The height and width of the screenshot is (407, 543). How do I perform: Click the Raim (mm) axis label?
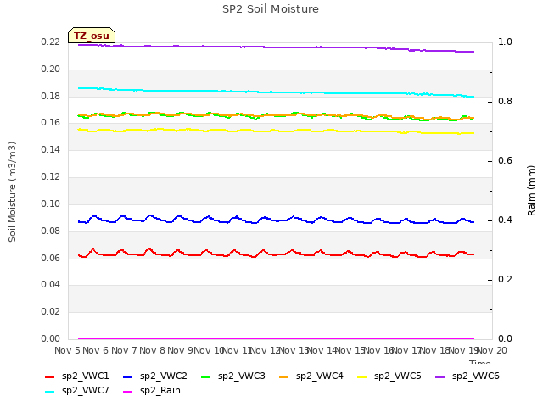[531, 191]
